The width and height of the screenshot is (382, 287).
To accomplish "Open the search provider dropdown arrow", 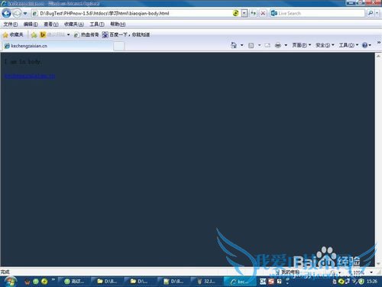I will (377, 13).
